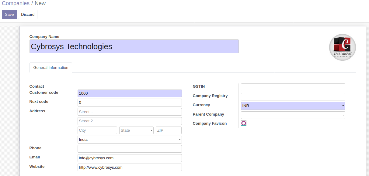Screen dimensions: 369x176
Task: Click the Cybrosys company logo image
Action: coord(342,47)
